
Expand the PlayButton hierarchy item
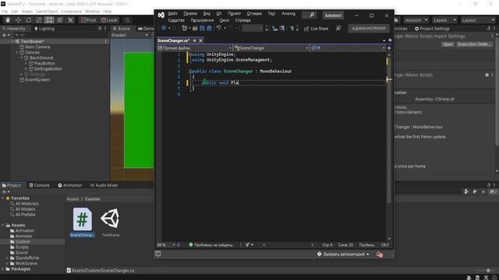[26, 63]
